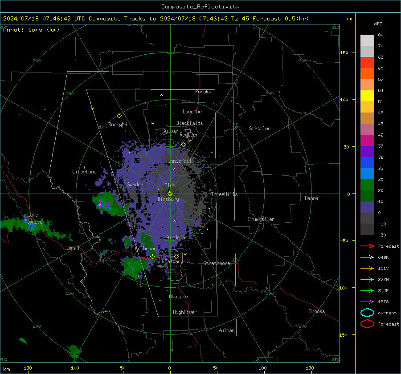Click the asterisk marker above Limestone
Viewport: 401px width, 374px height.
(x=84, y=168)
